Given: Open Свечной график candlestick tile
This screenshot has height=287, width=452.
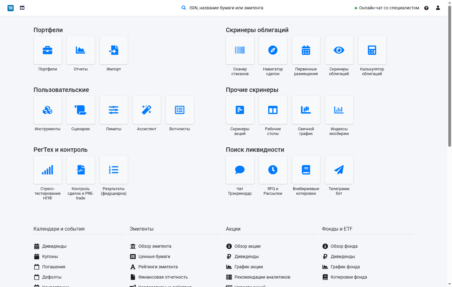Looking at the screenshot, I should click(x=306, y=110).
